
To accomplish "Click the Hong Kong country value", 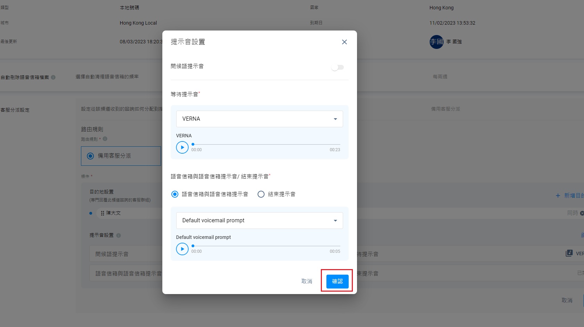I will 441,8.
